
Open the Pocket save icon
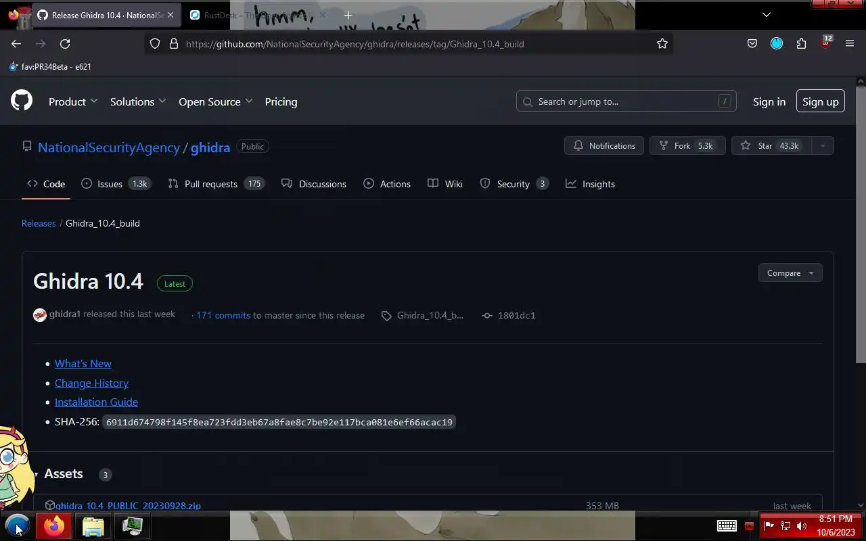(752, 44)
